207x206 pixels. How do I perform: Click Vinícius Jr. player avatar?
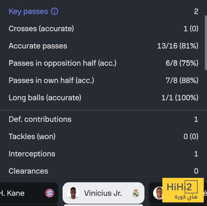coord(73,193)
